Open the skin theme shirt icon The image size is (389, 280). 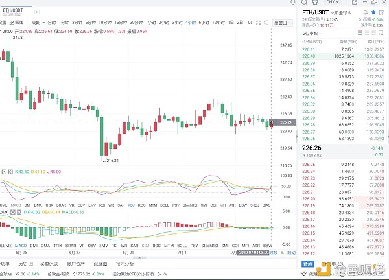pyautogui.click(x=315, y=2)
